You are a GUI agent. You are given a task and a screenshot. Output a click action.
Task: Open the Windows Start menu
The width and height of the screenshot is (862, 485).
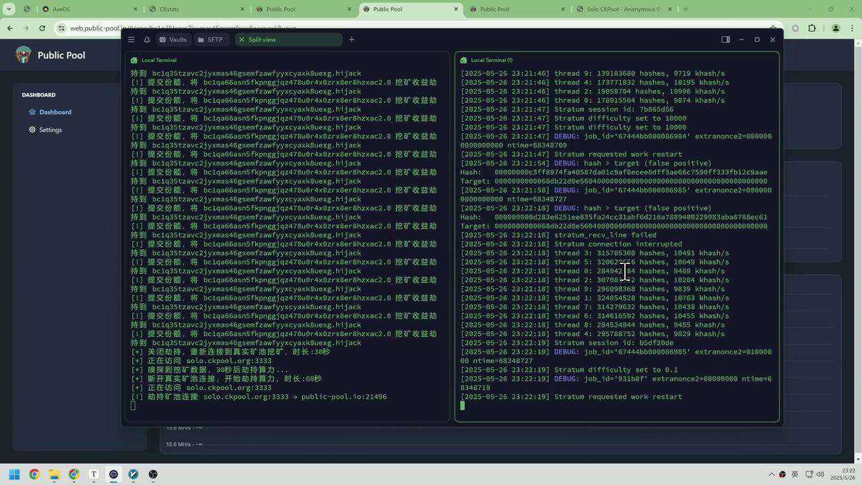[14, 474]
